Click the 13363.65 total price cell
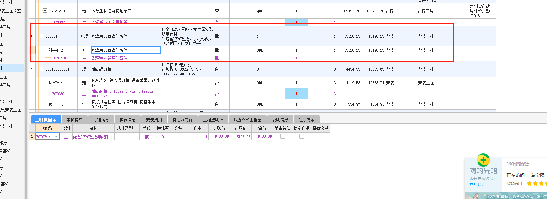Image resolution: width=547 pixels, height=199 pixels. click(373, 69)
